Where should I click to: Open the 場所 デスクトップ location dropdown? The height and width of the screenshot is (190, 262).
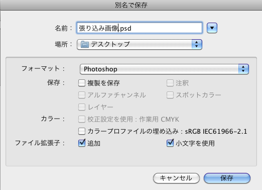click(x=140, y=44)
